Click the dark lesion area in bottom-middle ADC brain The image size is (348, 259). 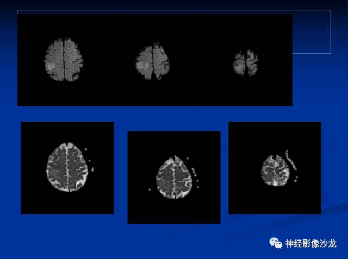(x=163, y=182)
